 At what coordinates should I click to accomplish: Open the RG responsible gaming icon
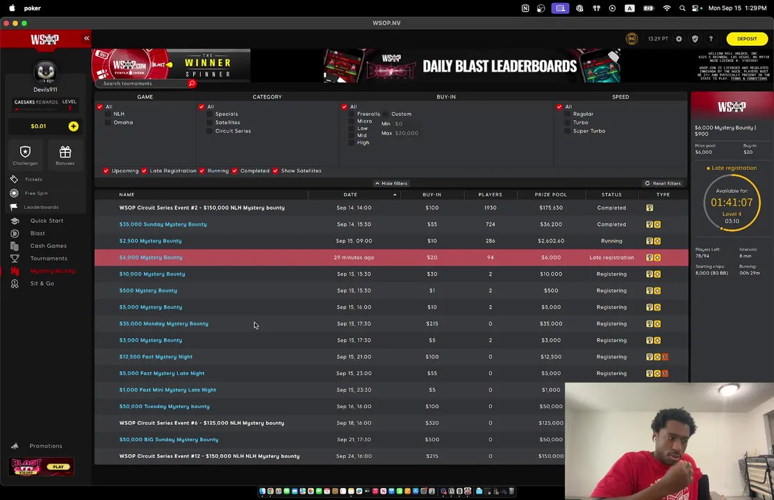[632, 38]
